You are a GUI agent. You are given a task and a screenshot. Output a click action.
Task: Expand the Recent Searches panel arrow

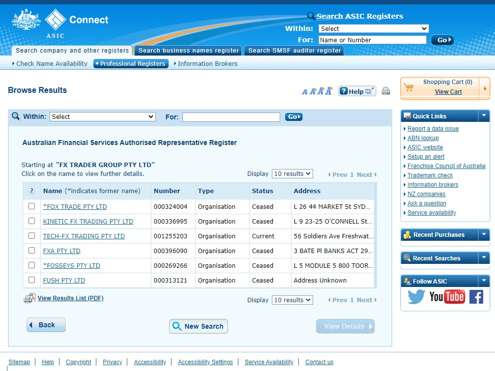pos(484,258)
